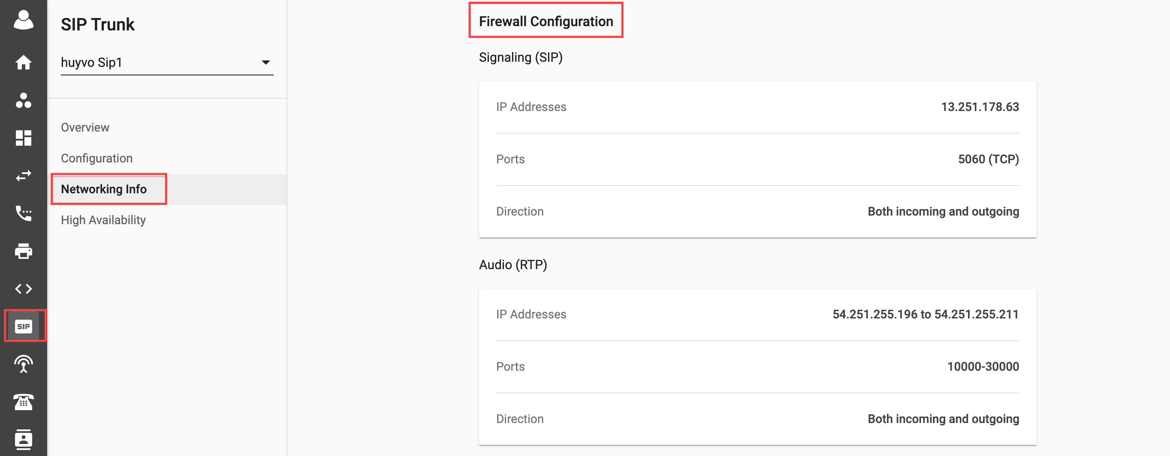Screen dimensions: 1170x456
Task: Select RTP port range 10000-30000
Action: tap(983, 366)
